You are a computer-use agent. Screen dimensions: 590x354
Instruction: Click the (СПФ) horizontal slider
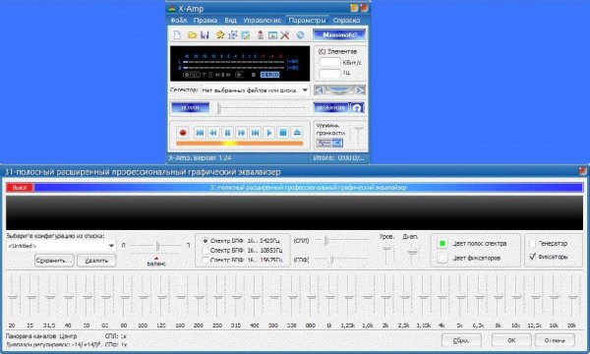341,259
